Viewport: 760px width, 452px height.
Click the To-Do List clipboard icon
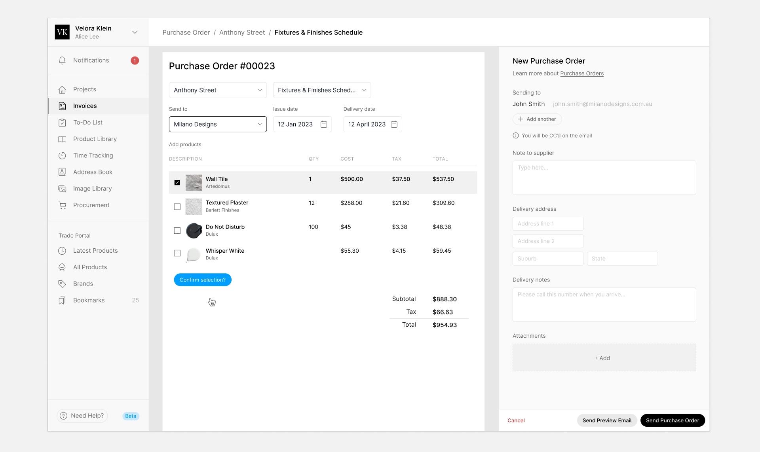click(62, 123)
